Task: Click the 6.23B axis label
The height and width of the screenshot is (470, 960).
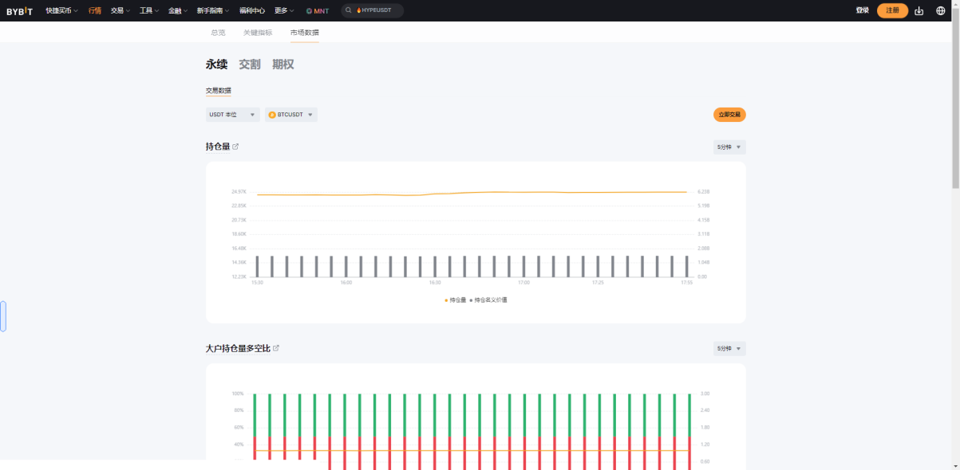Action: coord(704,192)
